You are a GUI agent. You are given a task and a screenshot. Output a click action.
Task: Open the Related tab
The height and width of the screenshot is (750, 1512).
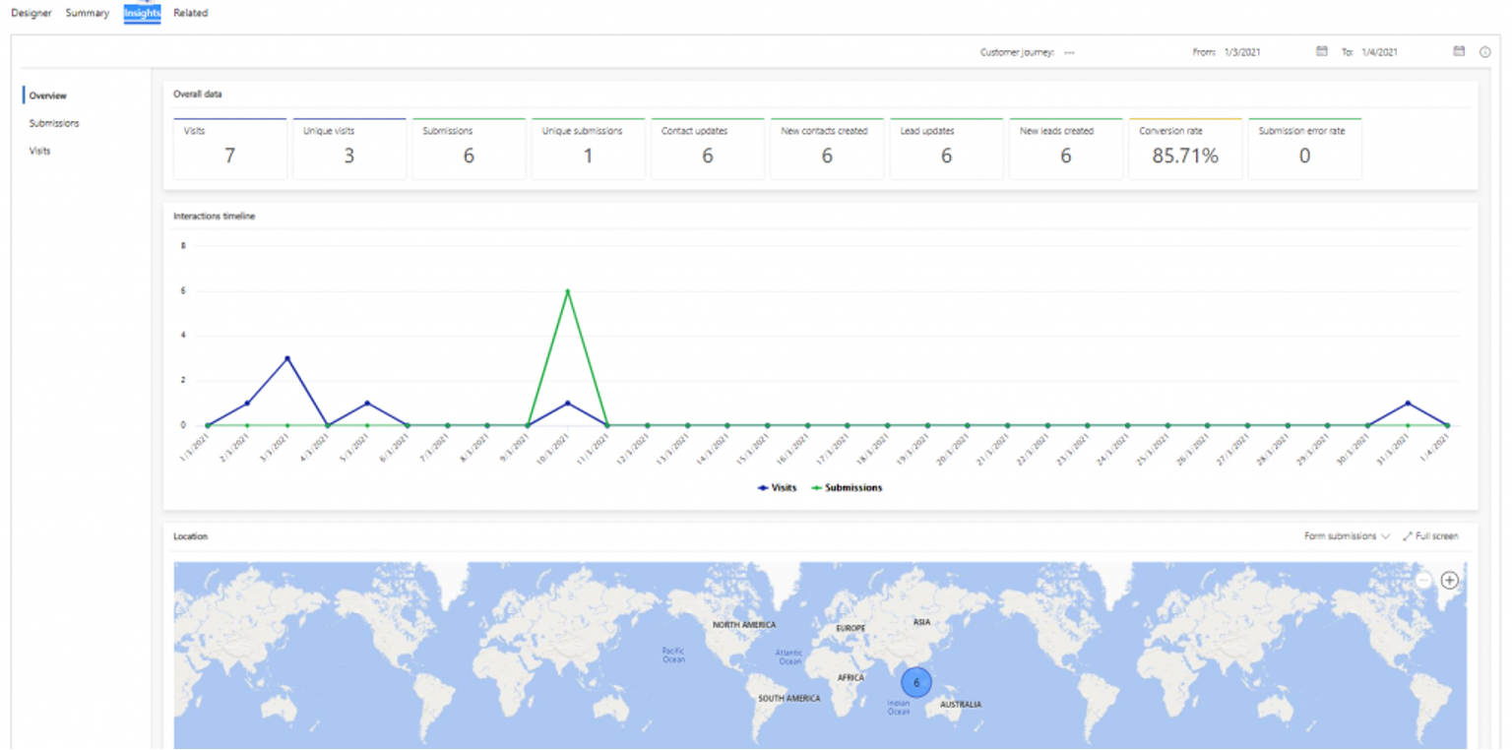tap(191, 13)
